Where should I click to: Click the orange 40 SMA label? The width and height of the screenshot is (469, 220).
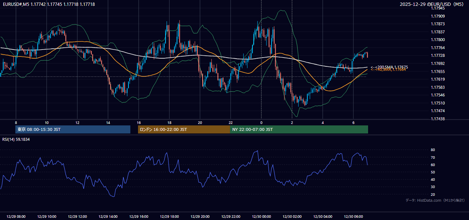tap(388, 70)
